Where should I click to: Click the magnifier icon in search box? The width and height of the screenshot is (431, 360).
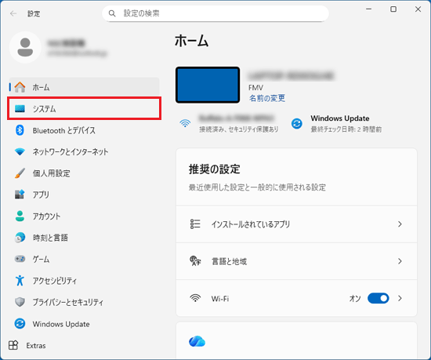pyautogui.click(x=112, y=13)
